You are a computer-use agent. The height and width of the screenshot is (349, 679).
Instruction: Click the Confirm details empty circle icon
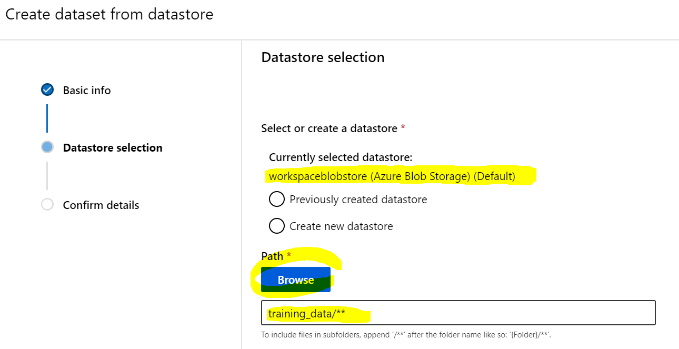[x=47, y=205]
